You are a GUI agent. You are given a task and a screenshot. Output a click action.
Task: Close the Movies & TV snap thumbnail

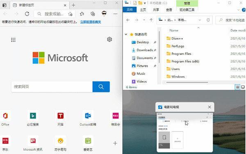click(x=210, y=107)
